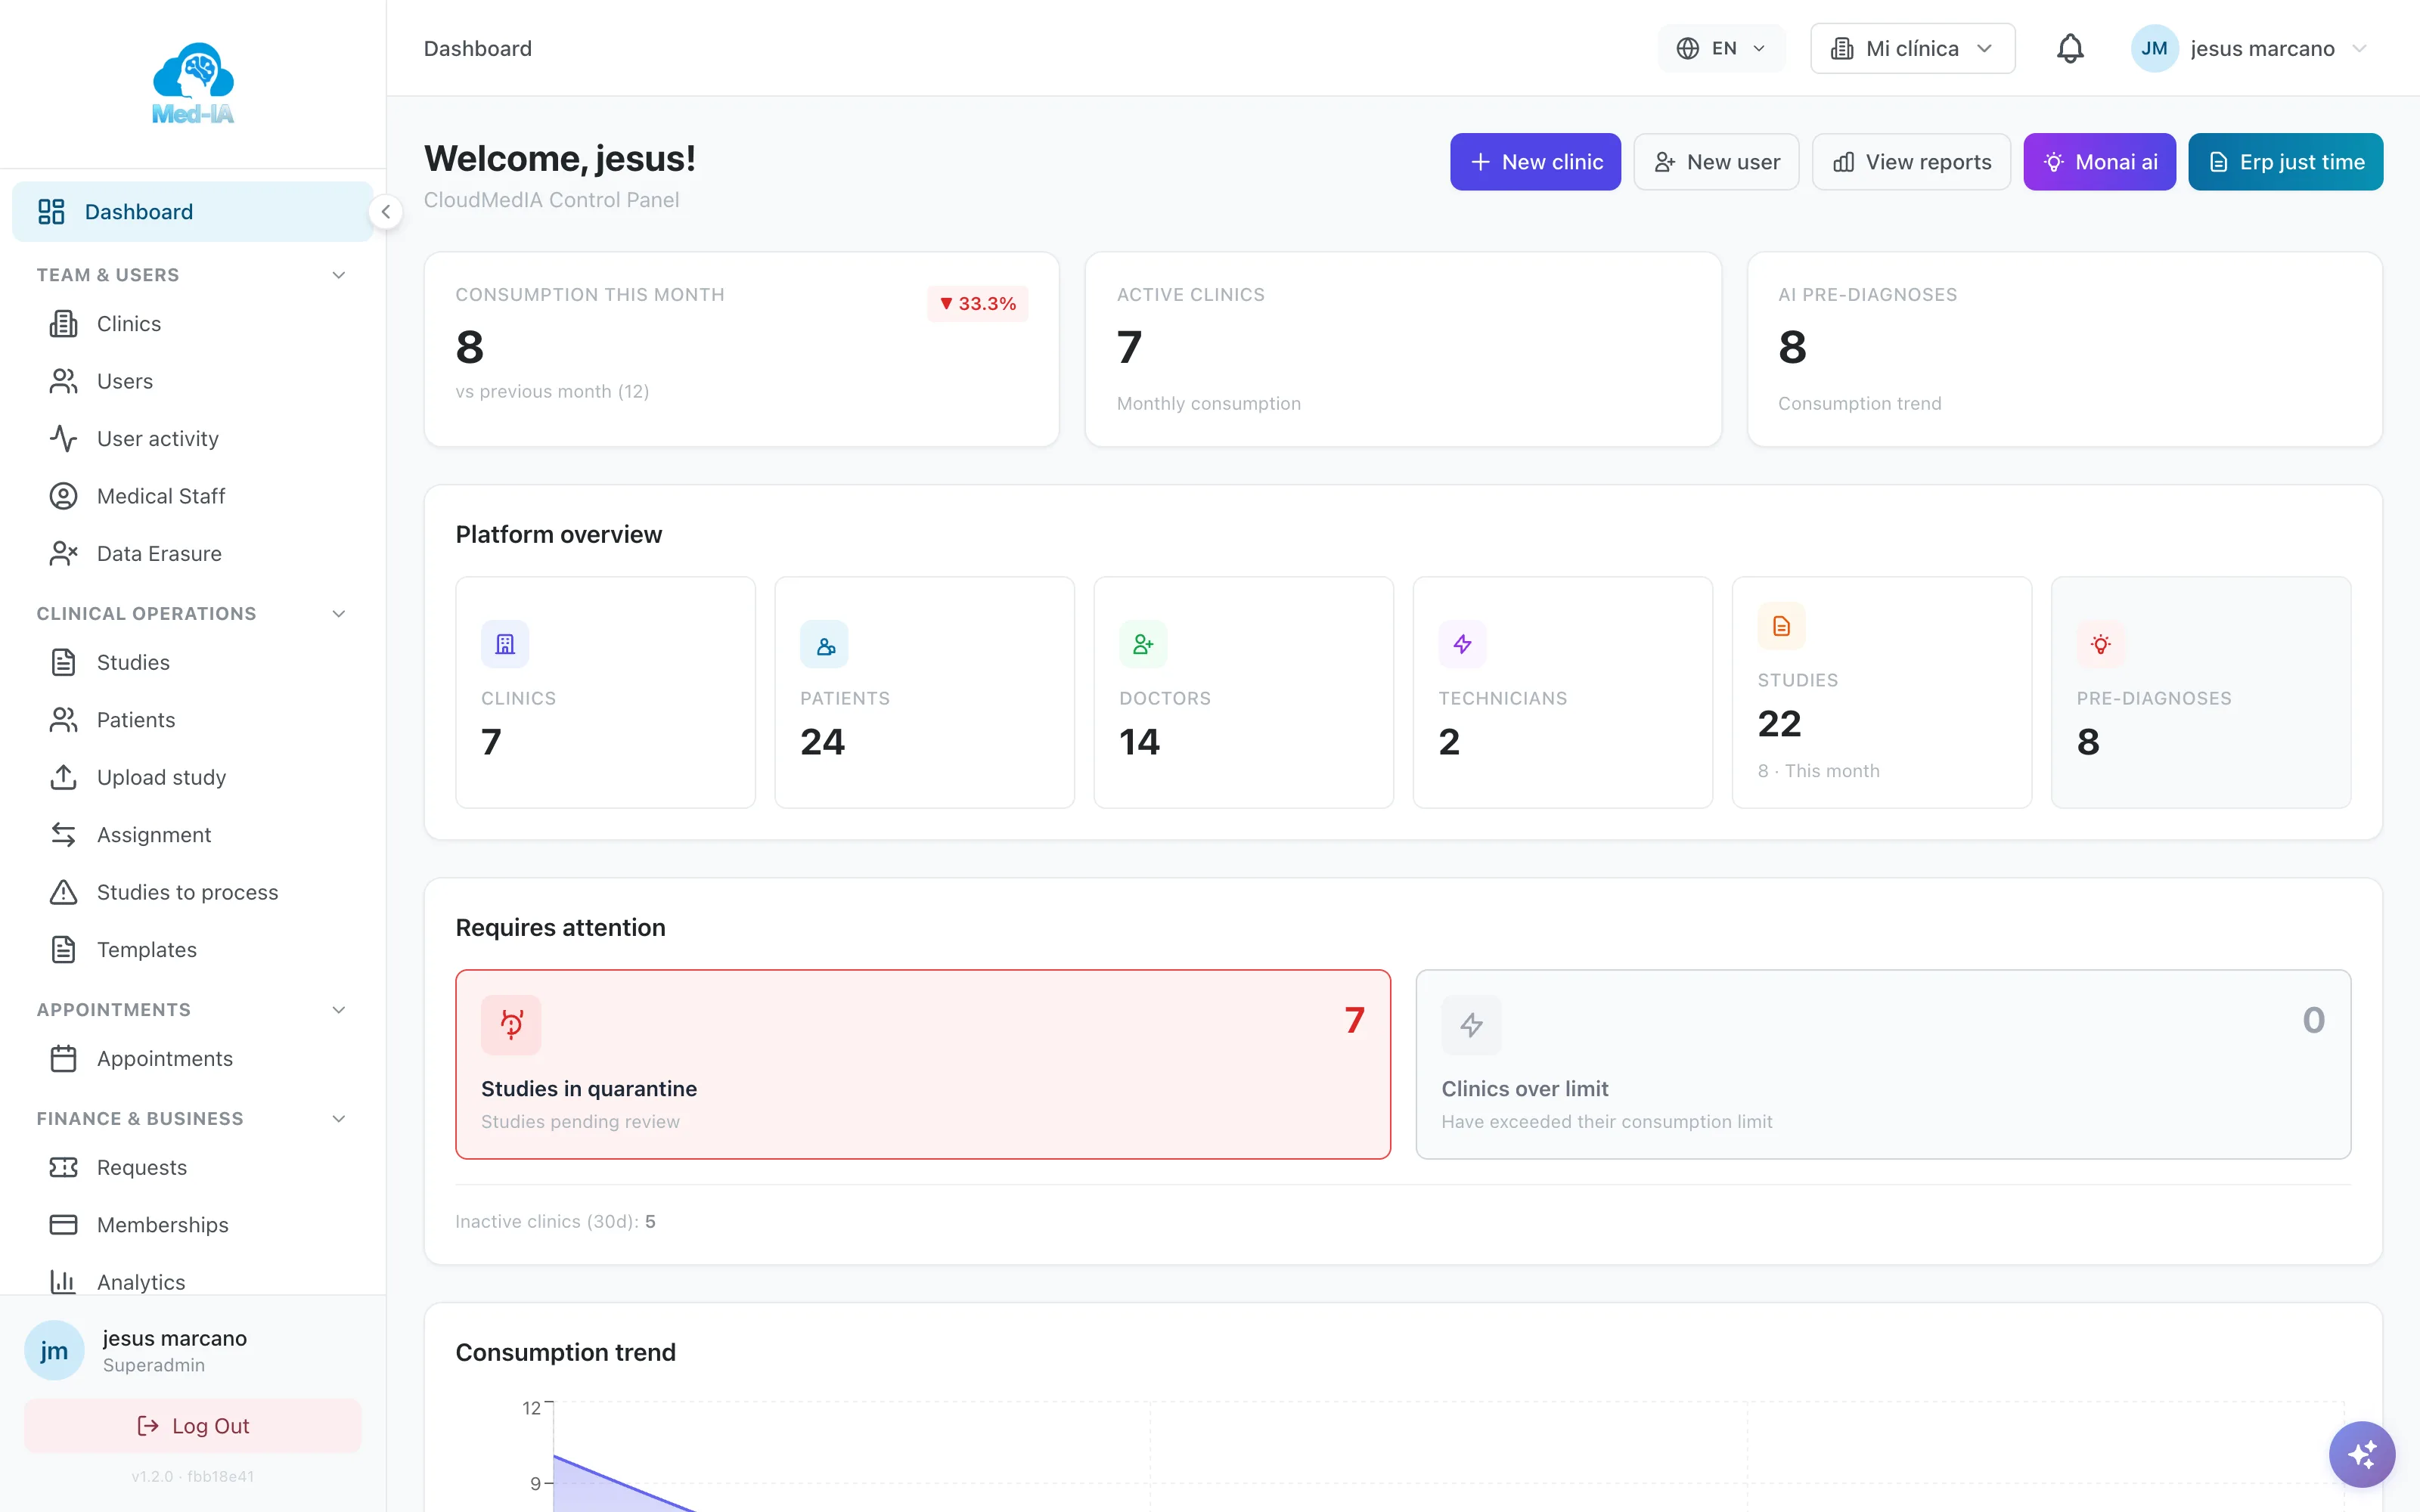Collapse the Finance & Business section
This screenshot has width=2420, height=1512.
[339, 1119]
